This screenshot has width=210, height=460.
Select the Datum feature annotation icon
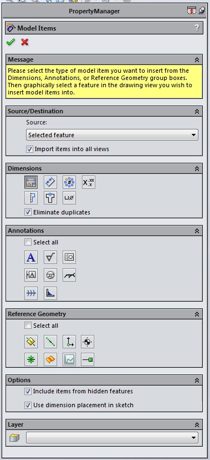31,275
